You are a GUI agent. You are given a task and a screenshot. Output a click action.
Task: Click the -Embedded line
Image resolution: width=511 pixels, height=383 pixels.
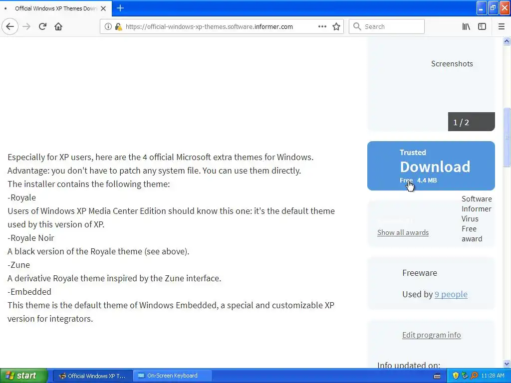(x=29, y=292)
